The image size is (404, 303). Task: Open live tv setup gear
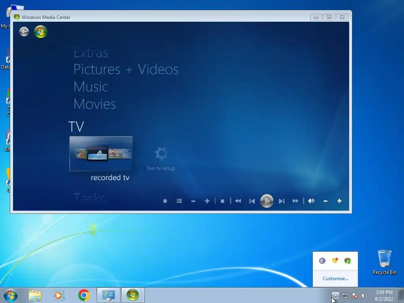(161, 153)
